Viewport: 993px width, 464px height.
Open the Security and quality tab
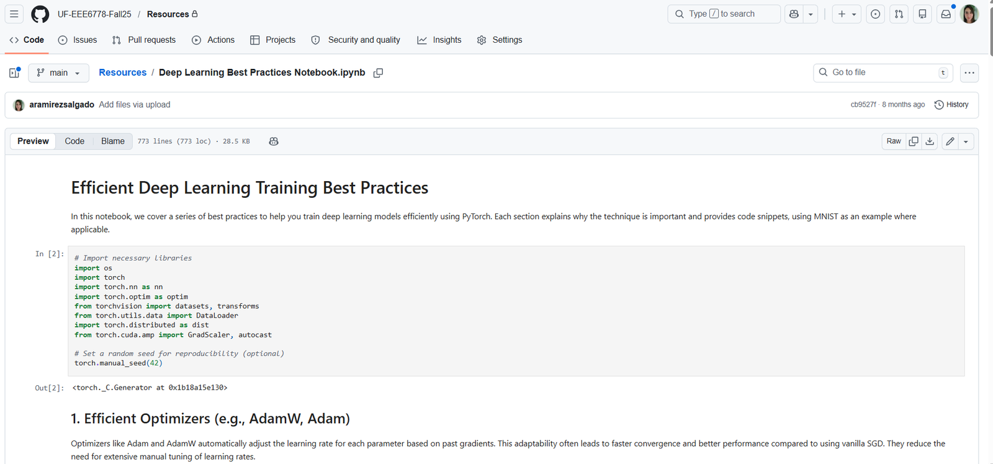point(356,40)
